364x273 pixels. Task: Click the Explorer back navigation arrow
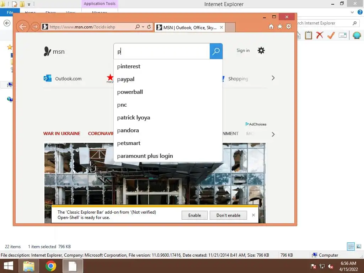[x=7, y=23]
